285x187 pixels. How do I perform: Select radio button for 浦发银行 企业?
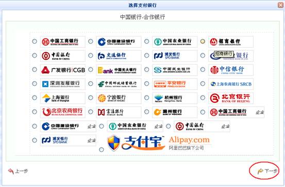pos(35,140)
